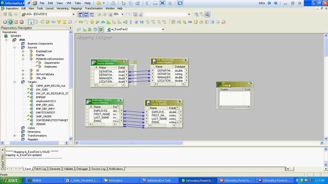The image size is (328, 184).
Task: Toggle the Overview window toolbar button
Action: point(92,14)
